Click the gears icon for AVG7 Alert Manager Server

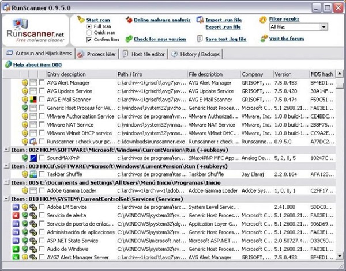(x=33, y=257)
